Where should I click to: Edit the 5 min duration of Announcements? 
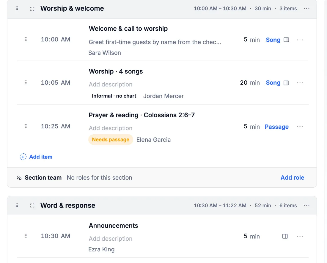(x=252, y=236)
